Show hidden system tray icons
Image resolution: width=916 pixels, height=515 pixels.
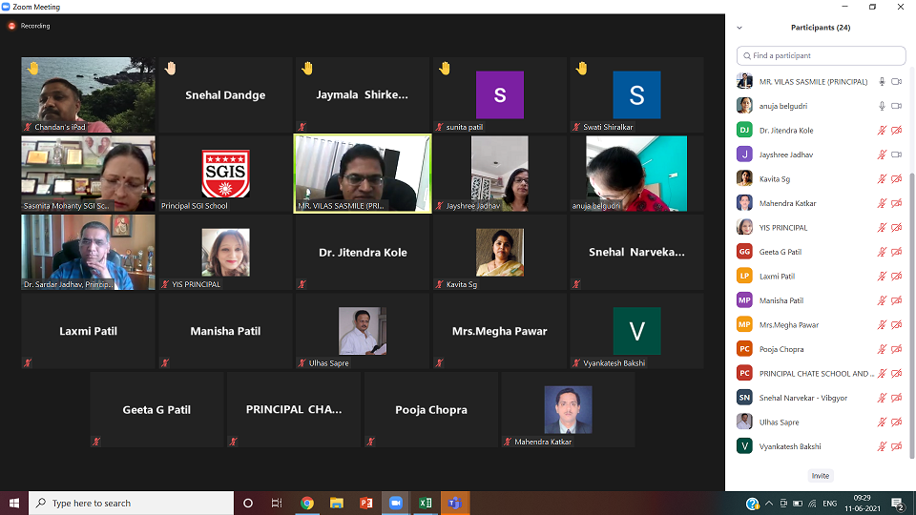[x=769, y=504]
